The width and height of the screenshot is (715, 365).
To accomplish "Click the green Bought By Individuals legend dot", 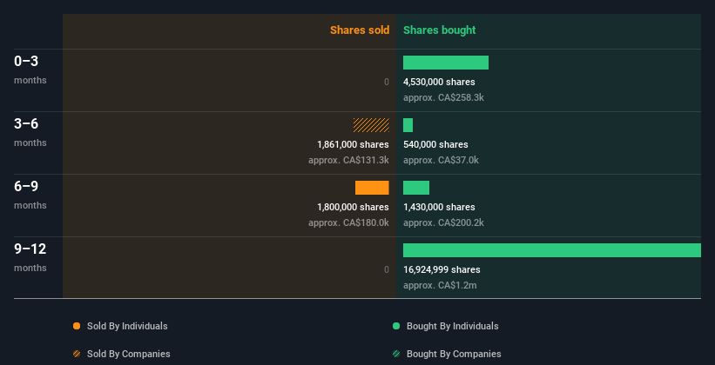I will (396, 326).
